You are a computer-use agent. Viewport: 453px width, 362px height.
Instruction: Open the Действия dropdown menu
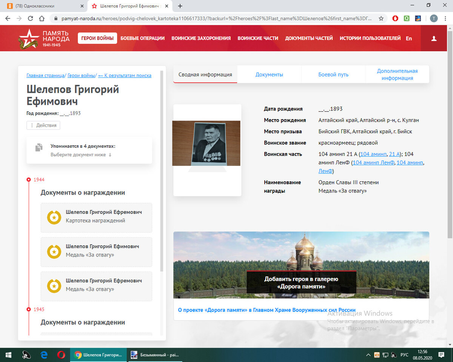[x=43, y=125]
